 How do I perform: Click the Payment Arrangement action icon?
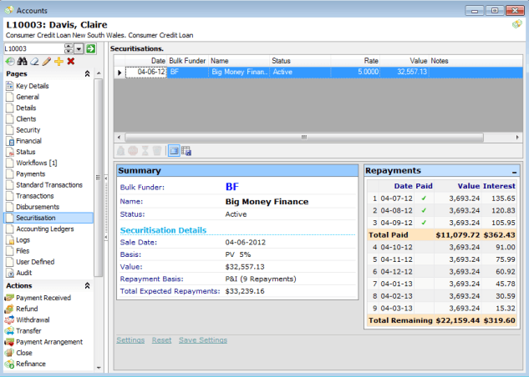(x=9, y=342)
